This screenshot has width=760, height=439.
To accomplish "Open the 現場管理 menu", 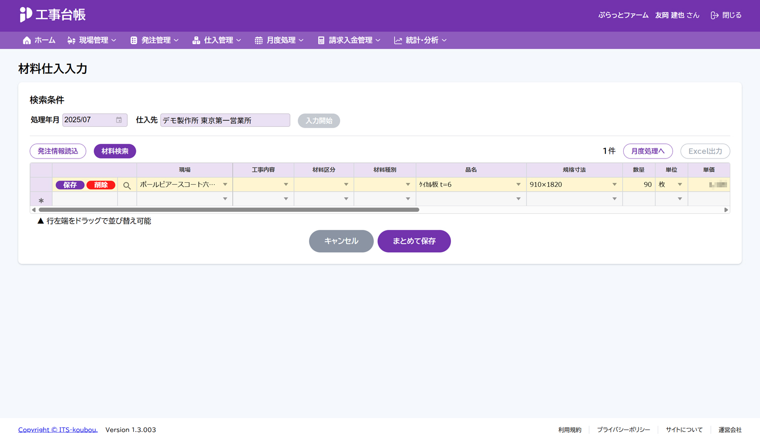I will coord(92,41).
